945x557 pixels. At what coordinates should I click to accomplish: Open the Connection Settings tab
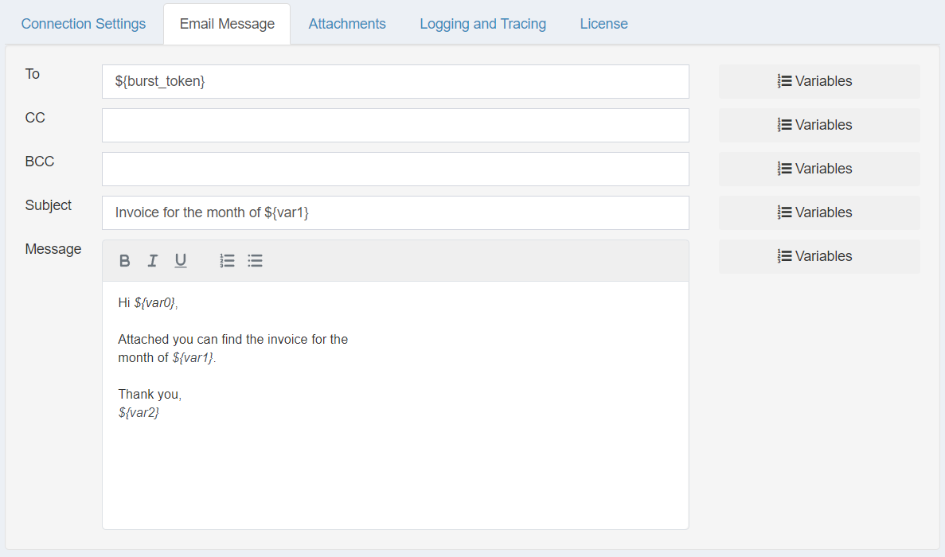pyautogui.click(x=83, y=24)
